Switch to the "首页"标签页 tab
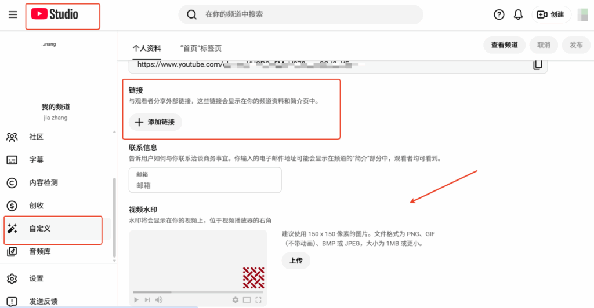The height and width of the screenshot is (308, 594). [x=201, y=48]
